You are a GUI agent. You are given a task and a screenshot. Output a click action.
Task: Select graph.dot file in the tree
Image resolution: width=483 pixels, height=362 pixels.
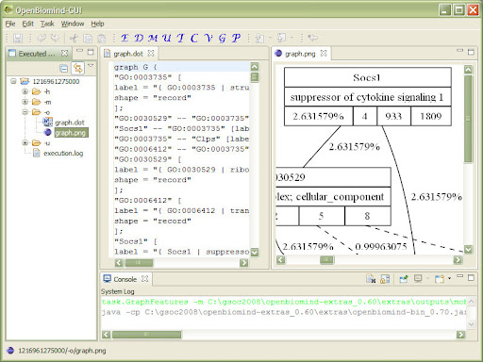(x=70, y=123)
